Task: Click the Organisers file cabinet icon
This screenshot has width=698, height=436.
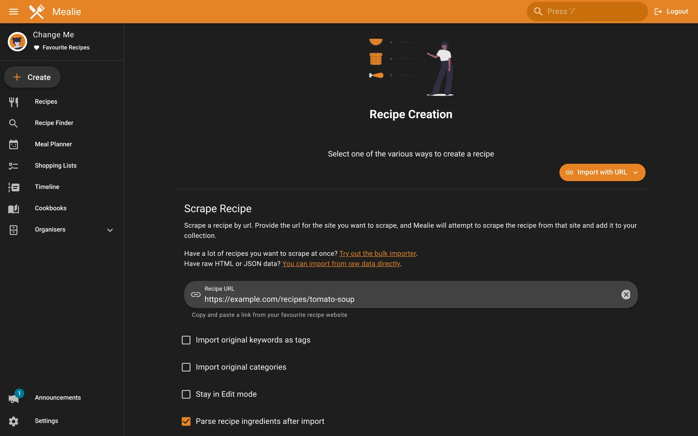Action: point(14,230)
